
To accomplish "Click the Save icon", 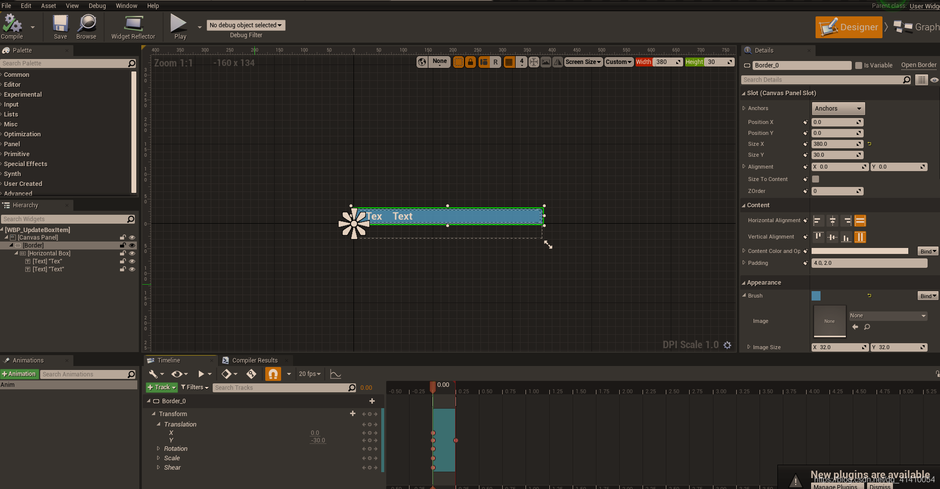I will click(x=59, y=24).
